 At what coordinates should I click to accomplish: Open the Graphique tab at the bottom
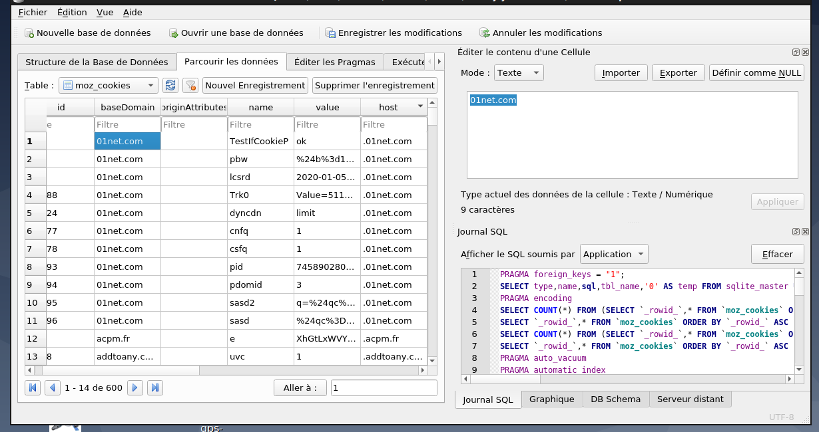coord(551,399)
